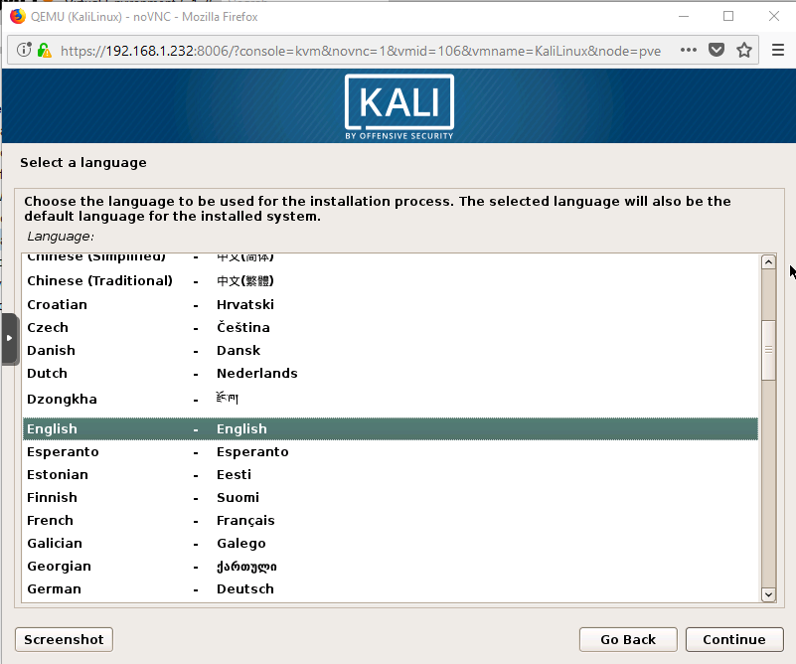Select German language row
This screenshot has width=796, height=664.
point(391,588)
